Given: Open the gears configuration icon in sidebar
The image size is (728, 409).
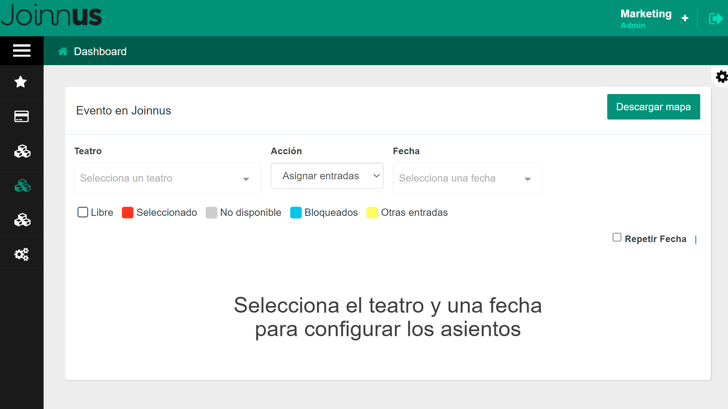Looking at the screenshot, I should [21, 254].
